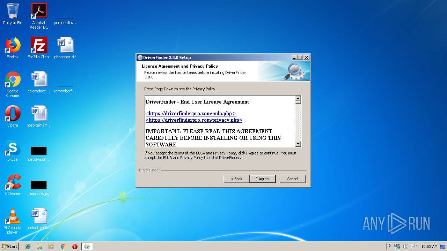Open Internet Explorer in taskbar

pyautogui.click(x=28, y=246)
